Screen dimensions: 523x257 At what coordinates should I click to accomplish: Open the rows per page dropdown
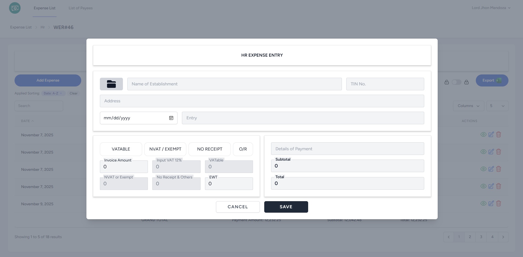point(497,106)
